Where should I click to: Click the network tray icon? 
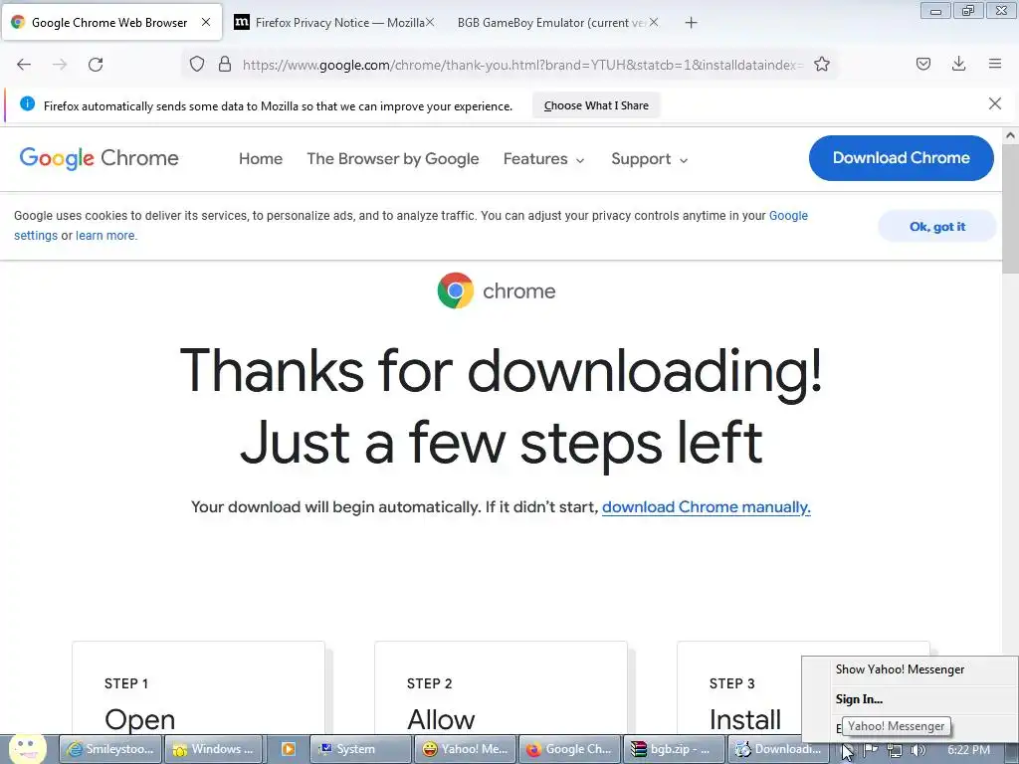pyautogui.click(x=895, y=750)
